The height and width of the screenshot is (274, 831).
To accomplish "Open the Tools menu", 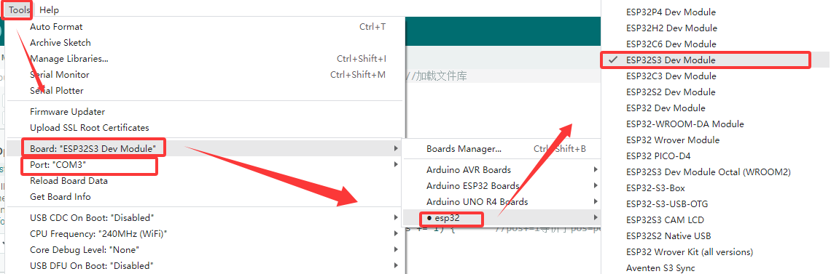I will [20, 10].
